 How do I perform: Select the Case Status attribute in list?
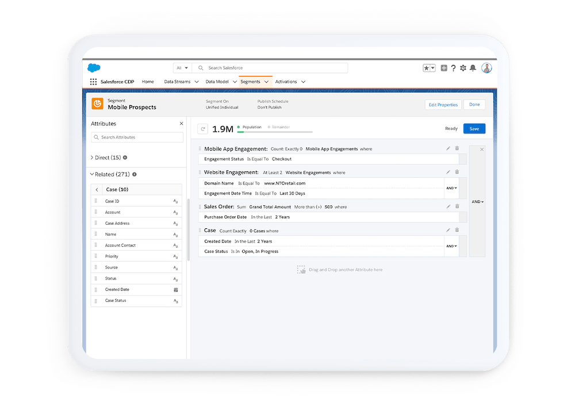(136, 301)
